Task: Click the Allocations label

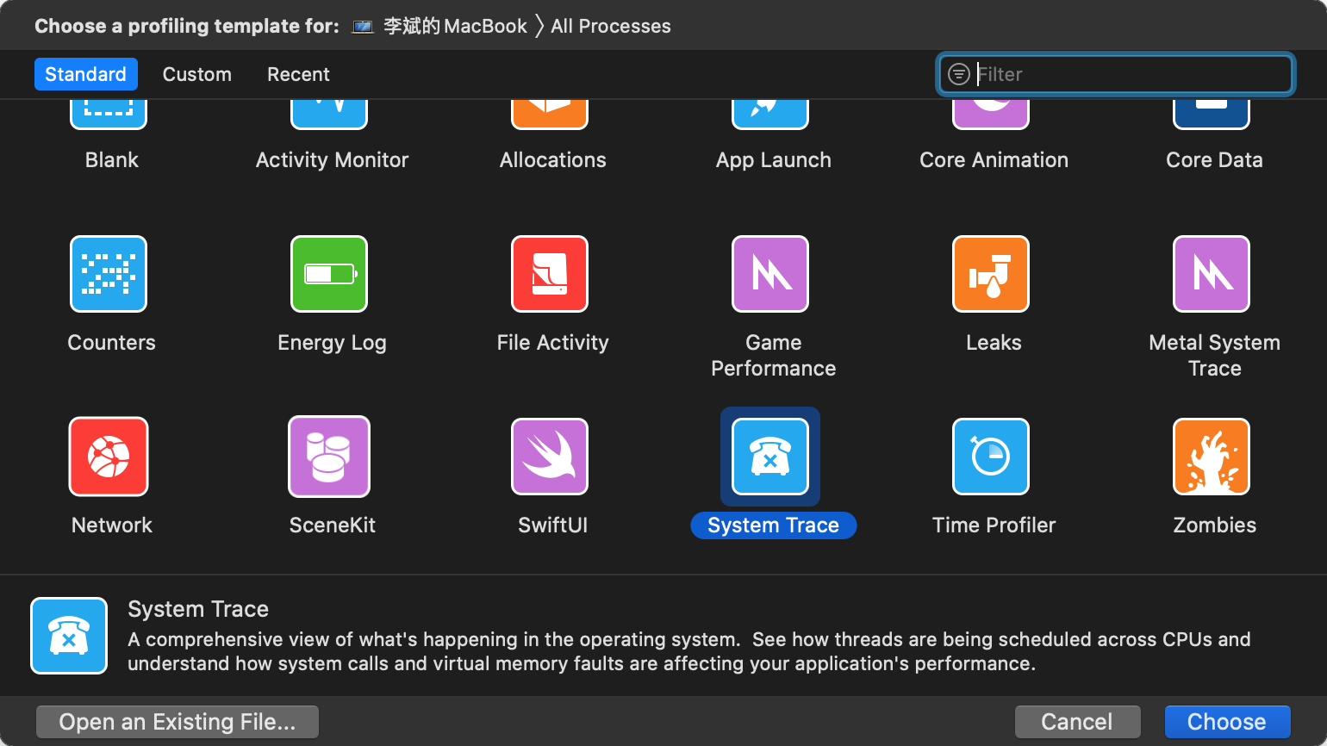Action: point(553,160)
